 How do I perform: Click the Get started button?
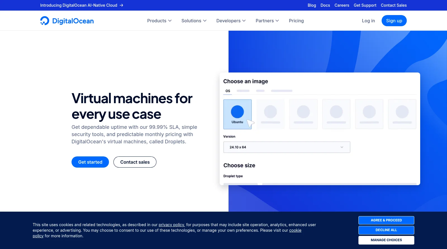(x=90, y=162)
